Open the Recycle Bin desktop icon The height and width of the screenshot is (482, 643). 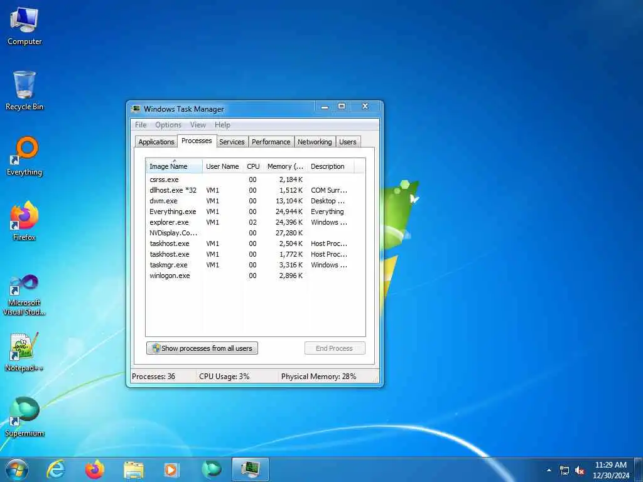coord(24,90)
